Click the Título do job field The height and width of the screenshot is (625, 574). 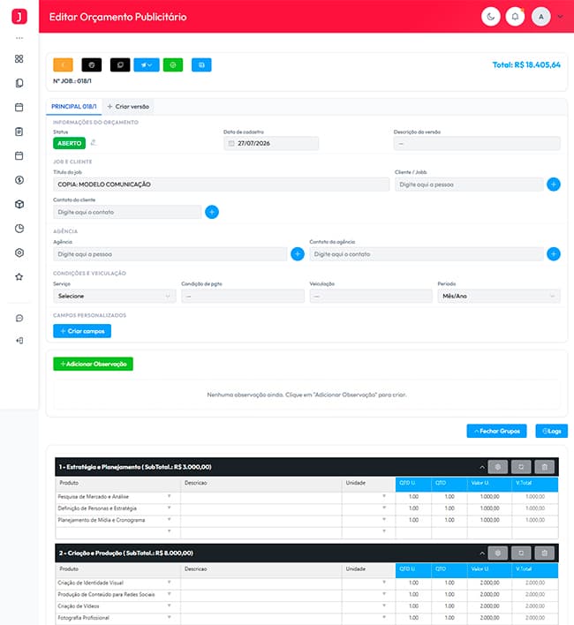222,184
